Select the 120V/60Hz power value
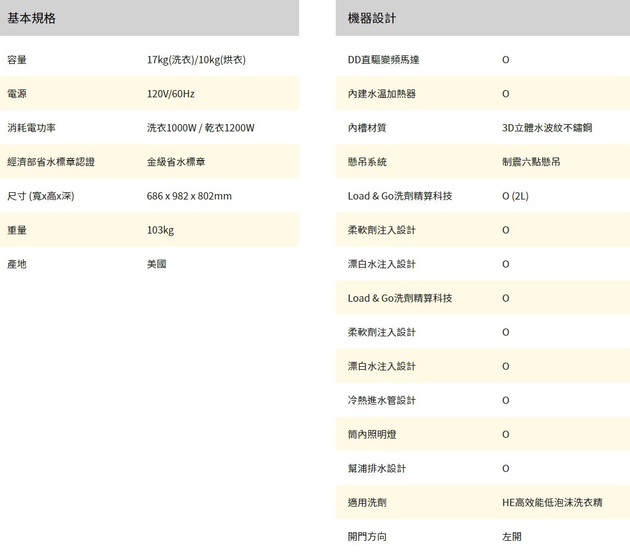Viewport: 630px width, 559px height. 171,94
